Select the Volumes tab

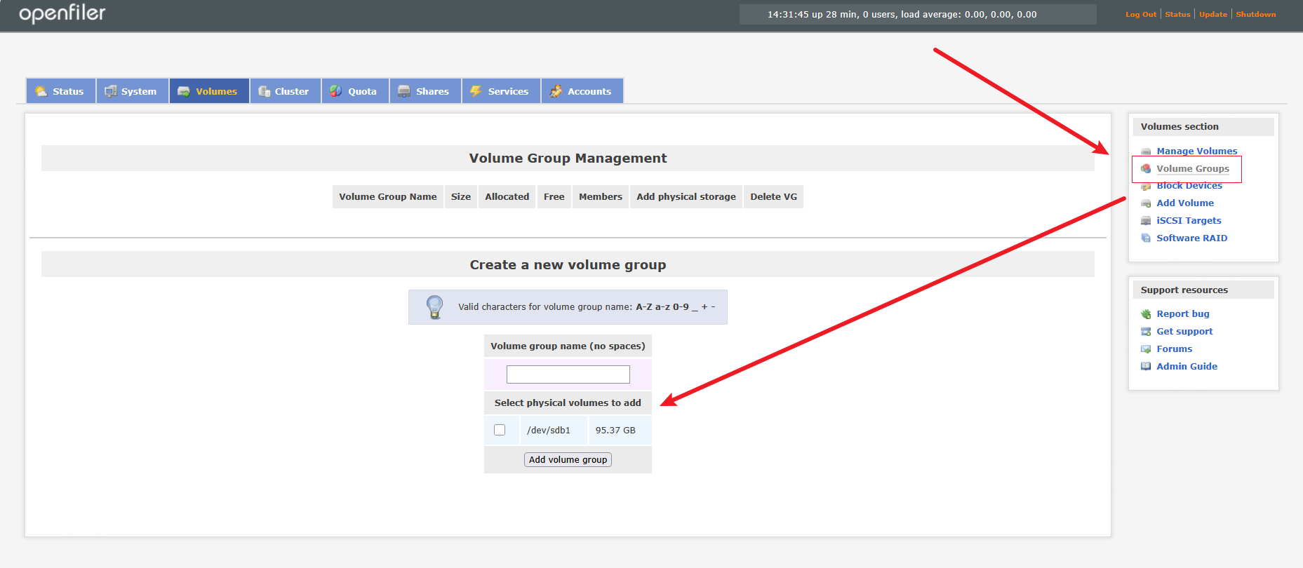(209, 91)
